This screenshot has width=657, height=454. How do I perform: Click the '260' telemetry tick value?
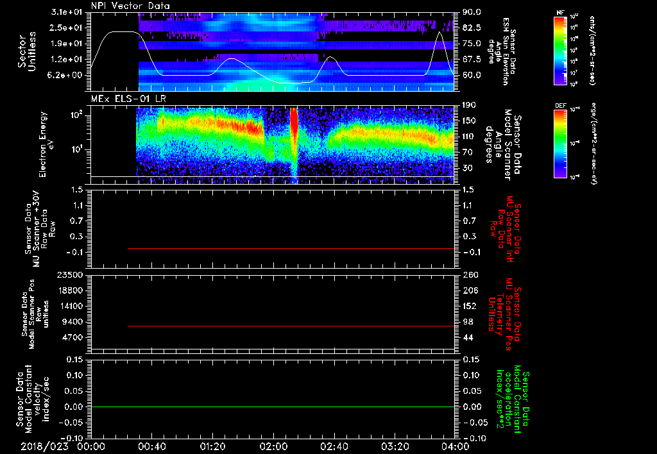(x=470, y=274)
